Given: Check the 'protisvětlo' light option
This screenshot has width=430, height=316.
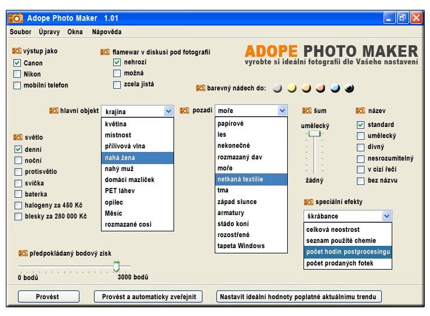Looking at the screenshot, I should click(18, 172).
